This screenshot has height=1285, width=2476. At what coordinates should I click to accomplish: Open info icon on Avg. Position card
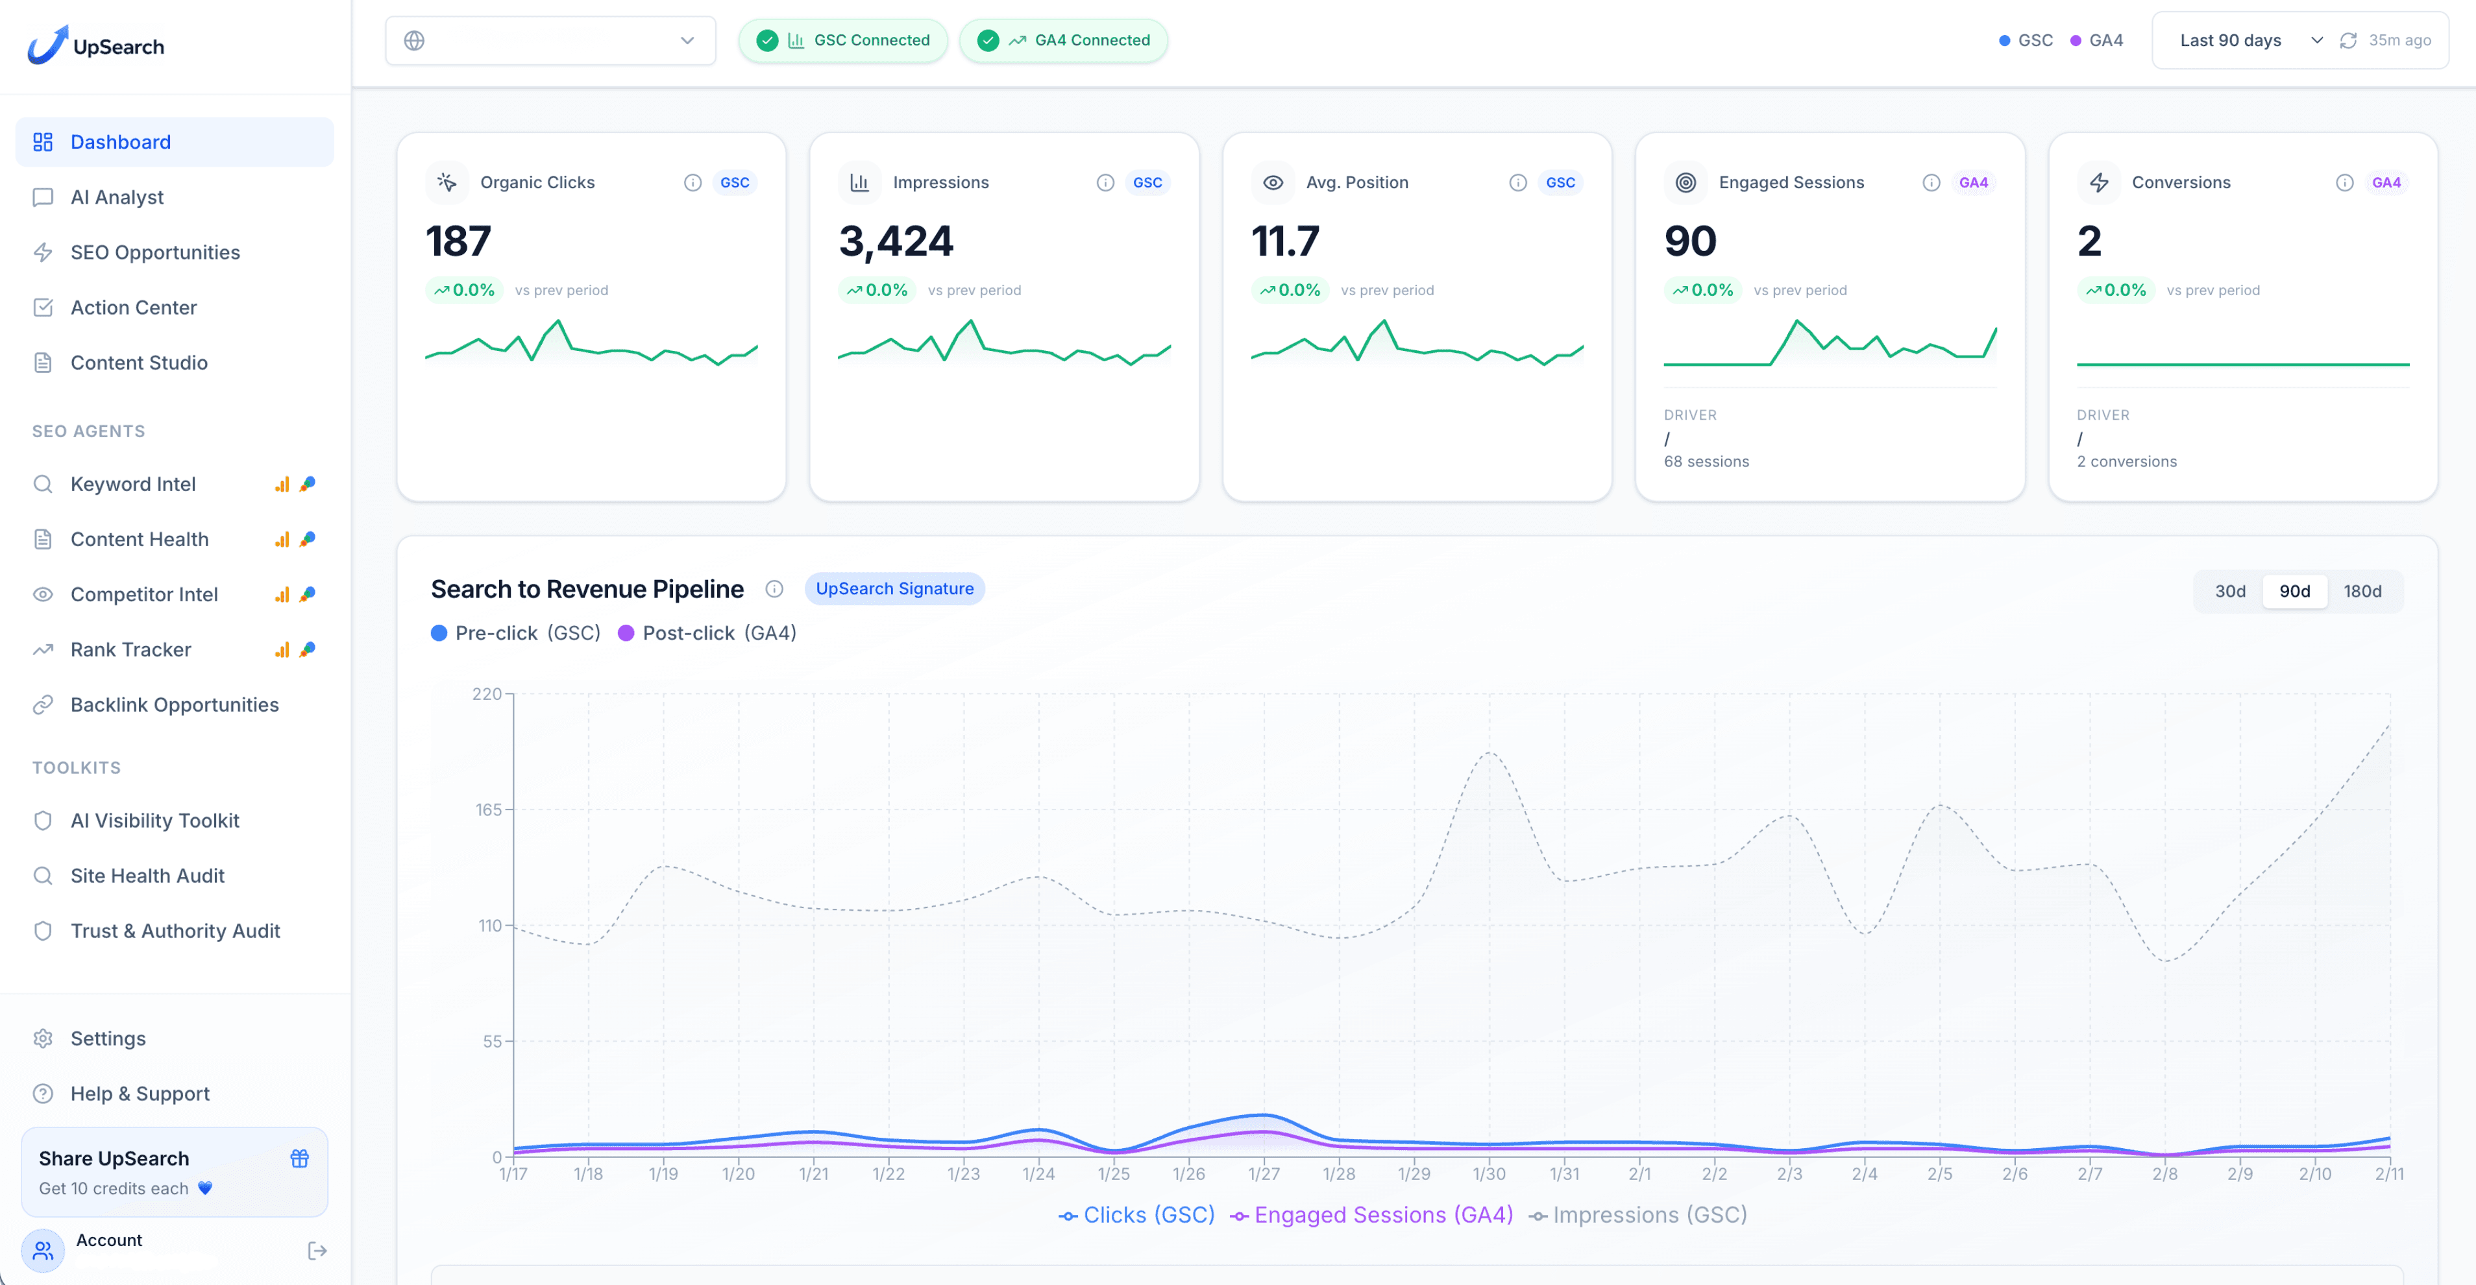pyautogui.click(x=1517, y=182)
